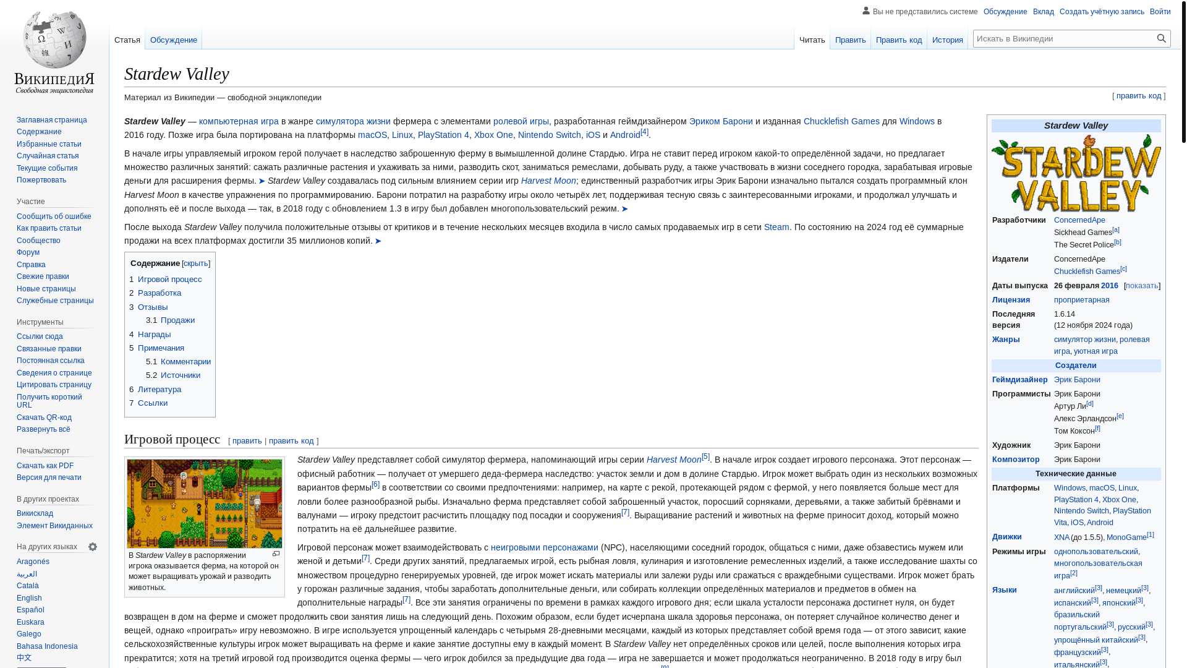The image size is (1187, 668).
Task: Jump to 'Продажи' contents subsection
Action: coord(177,320)
